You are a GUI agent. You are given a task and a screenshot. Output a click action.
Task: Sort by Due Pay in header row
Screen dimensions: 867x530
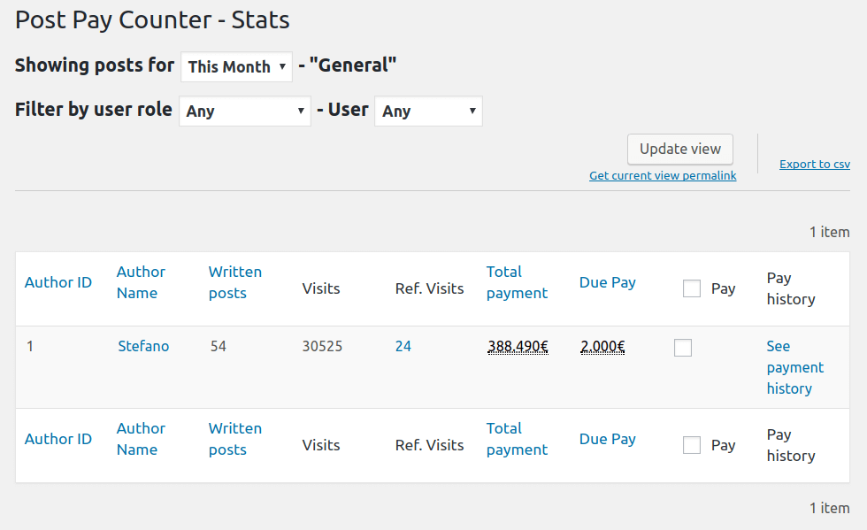tap(608, 282)
